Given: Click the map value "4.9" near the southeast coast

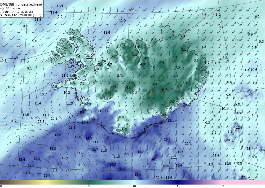Looking at the screenshot, I should pos(165,115).
